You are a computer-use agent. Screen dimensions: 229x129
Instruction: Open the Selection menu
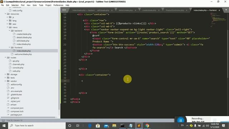[x=15, y=5]
